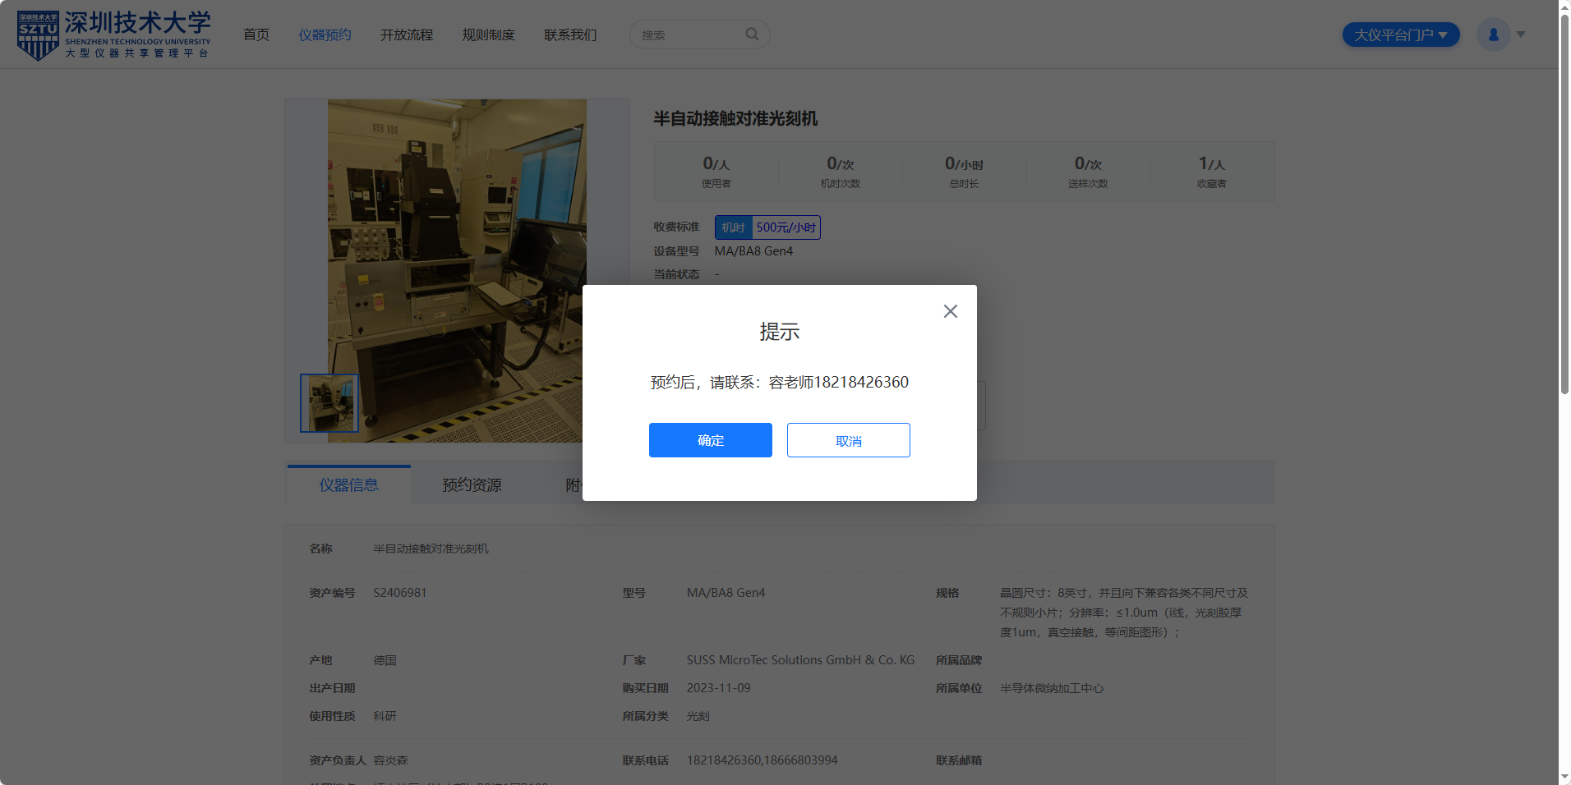Switch to the 预约资源 tab
Image resolution: width=1571 pixels, height=785 pixels.
point(472,484)
